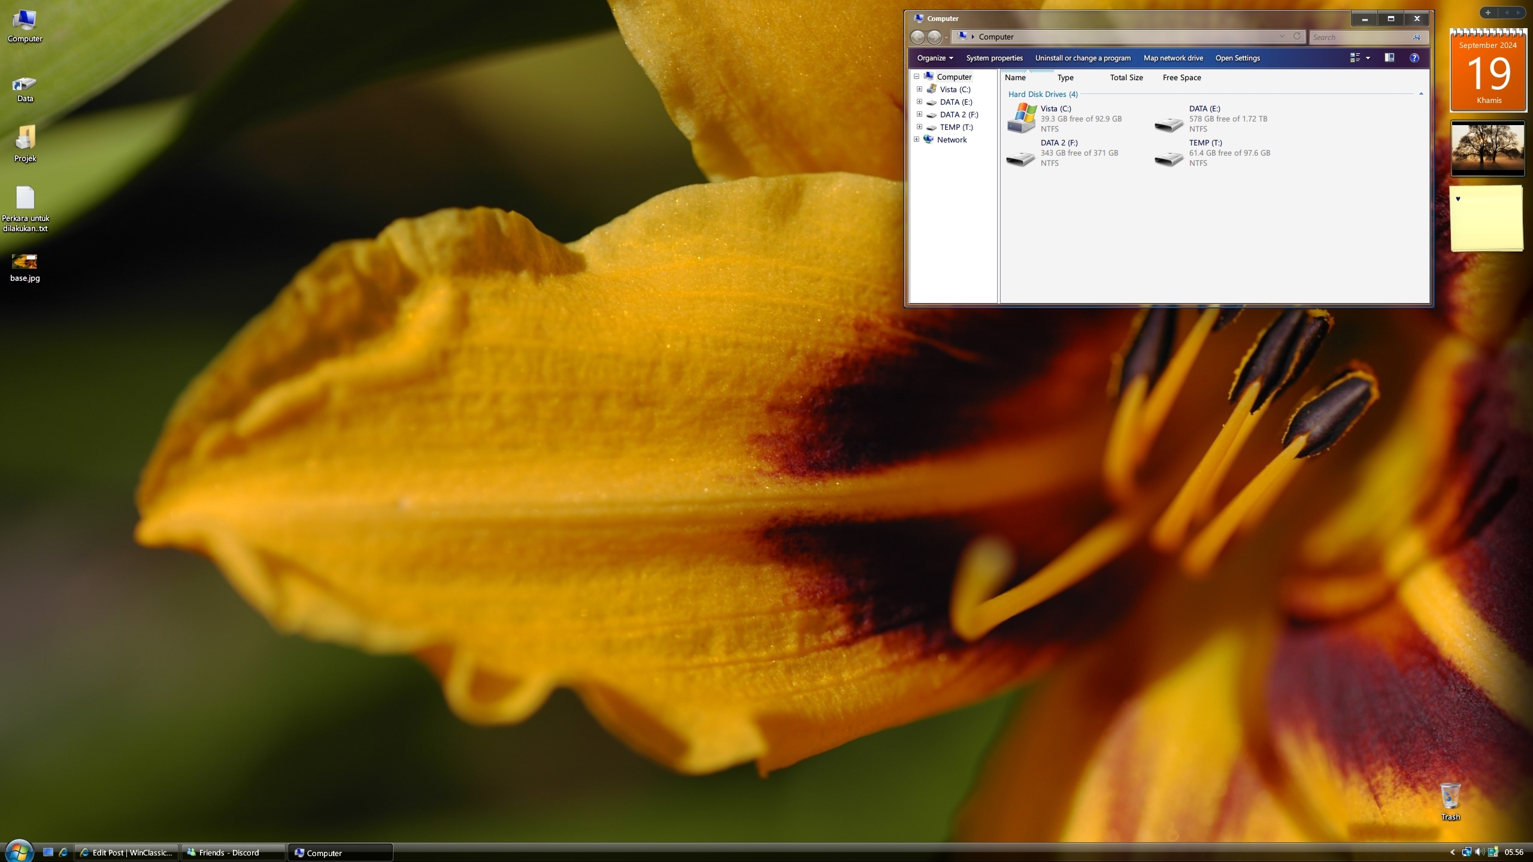Screen dimensions: 1533x862
Task: Click Open Settings toolbar button
Action: [1237, 57]
